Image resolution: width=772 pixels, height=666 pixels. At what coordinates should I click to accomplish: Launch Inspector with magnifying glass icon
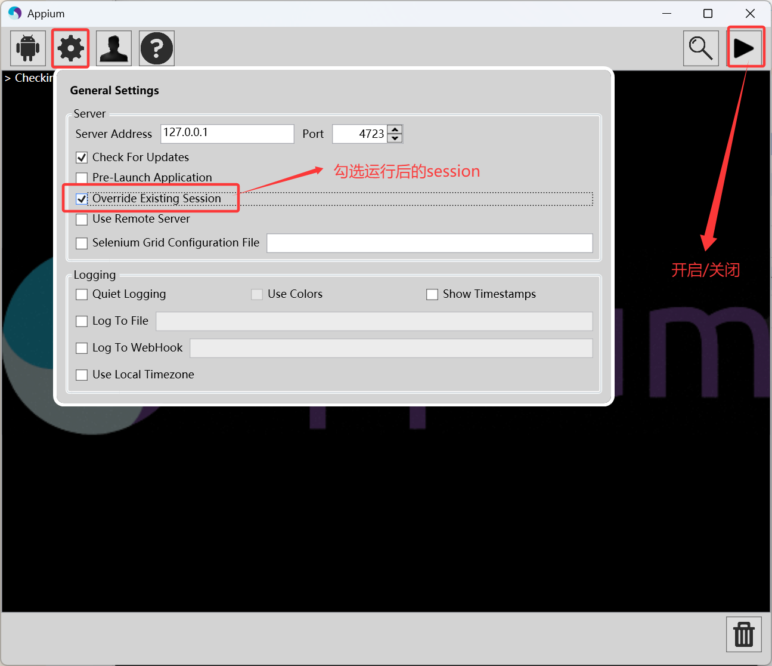[x=701, y=48]
